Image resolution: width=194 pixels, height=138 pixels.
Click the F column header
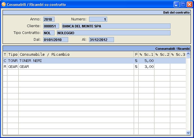point(136,55)
